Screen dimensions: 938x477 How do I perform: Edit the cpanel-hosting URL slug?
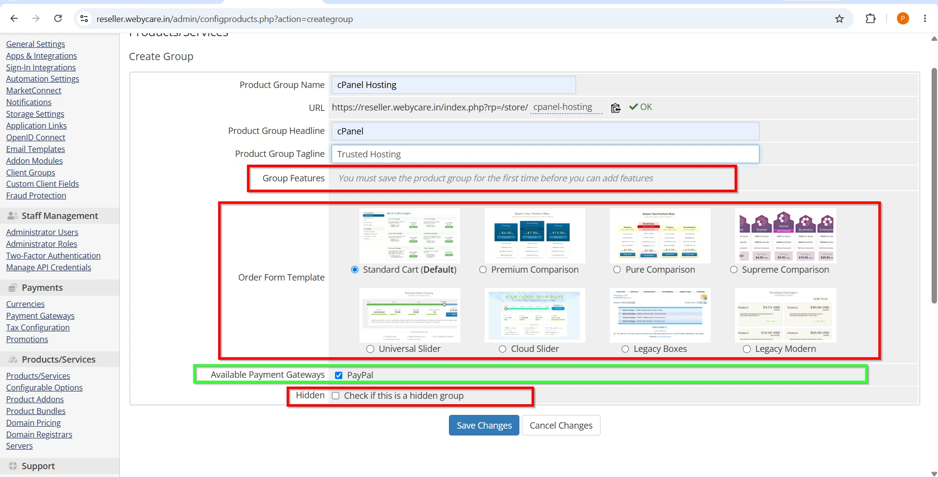pos(566,108)
